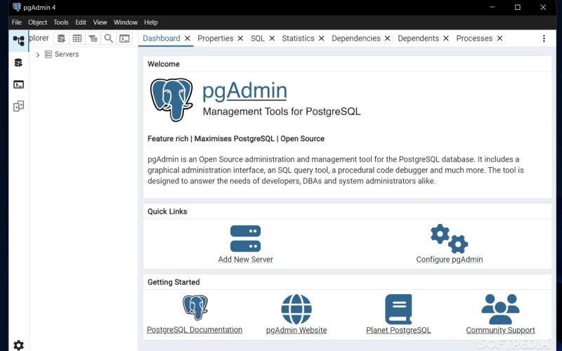Close the Dashboard tab
This screenshot has height=351, width=562.
click(188, 39)
